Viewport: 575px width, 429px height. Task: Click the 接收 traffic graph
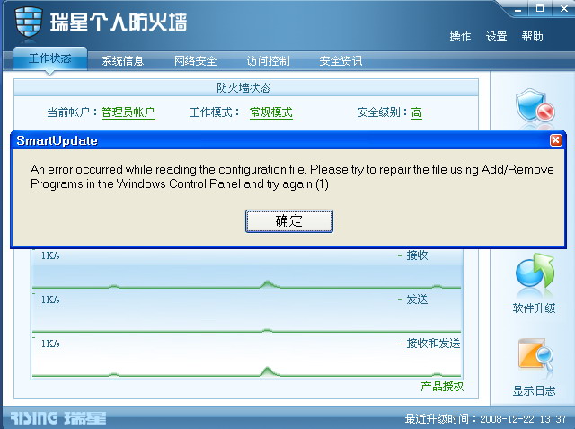point(246,270)
